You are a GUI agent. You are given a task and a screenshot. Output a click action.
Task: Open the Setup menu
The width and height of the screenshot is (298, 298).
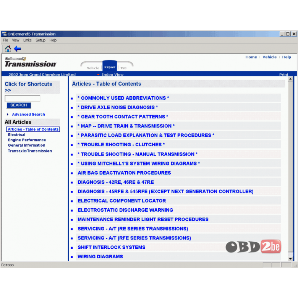pyautogui.click(x=40, y=40)
